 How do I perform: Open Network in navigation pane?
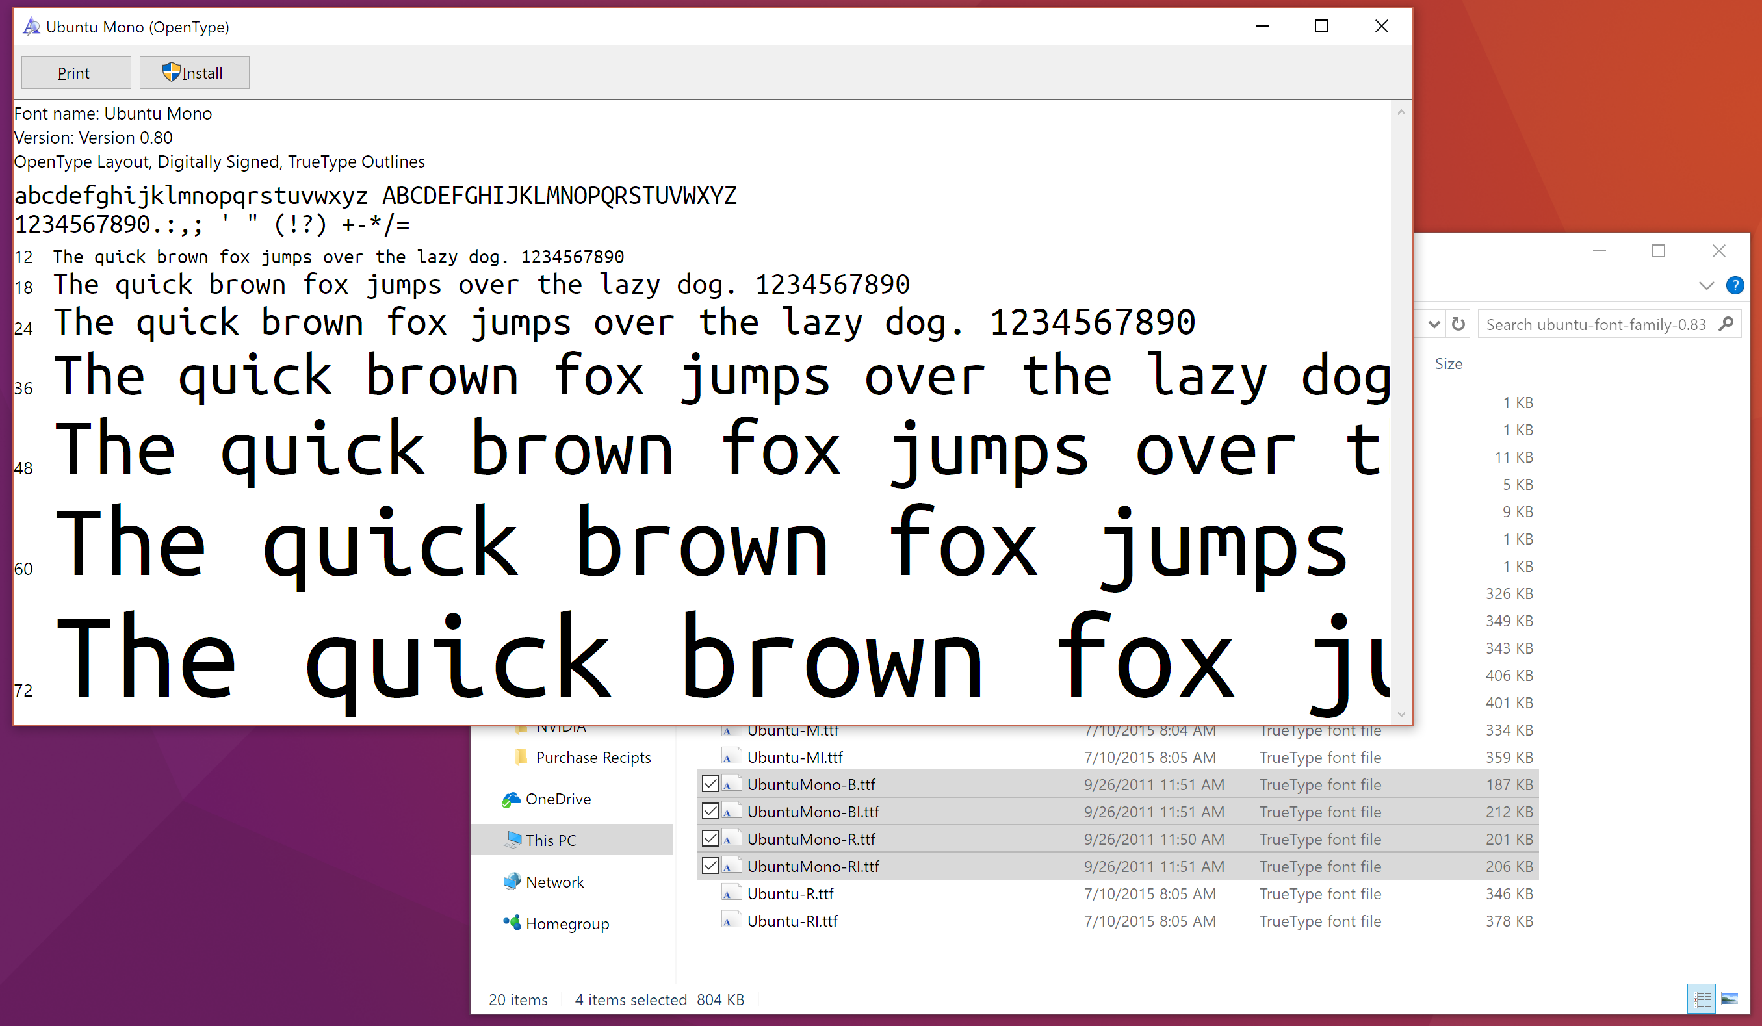coord(554,881)
